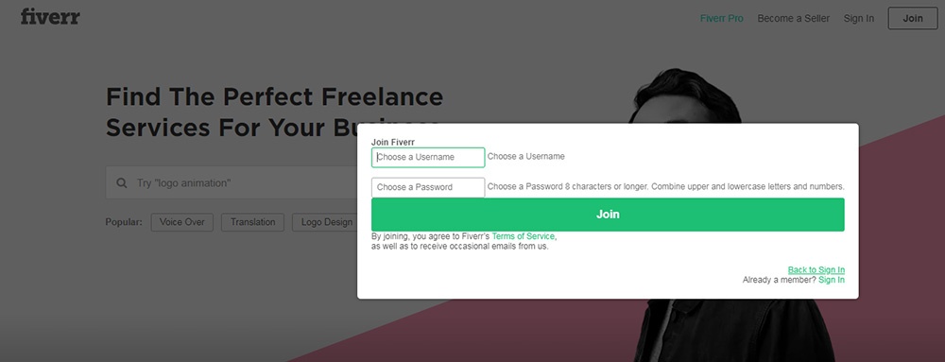Select the Logo Design popular tag

326,222
